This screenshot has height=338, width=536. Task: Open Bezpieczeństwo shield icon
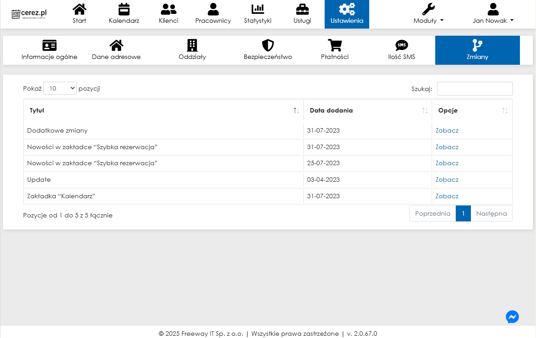pos(268,45)
